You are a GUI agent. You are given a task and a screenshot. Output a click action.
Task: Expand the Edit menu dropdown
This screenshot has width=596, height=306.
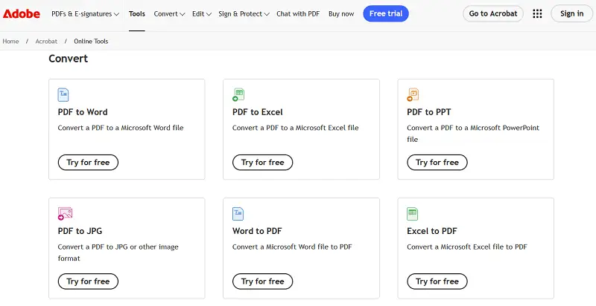[201, 13]
